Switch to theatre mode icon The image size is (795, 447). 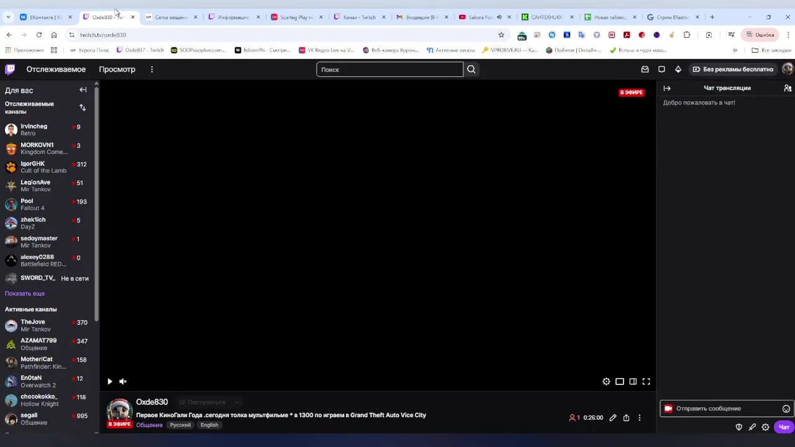pyautogui.click(x=620, y=381)
